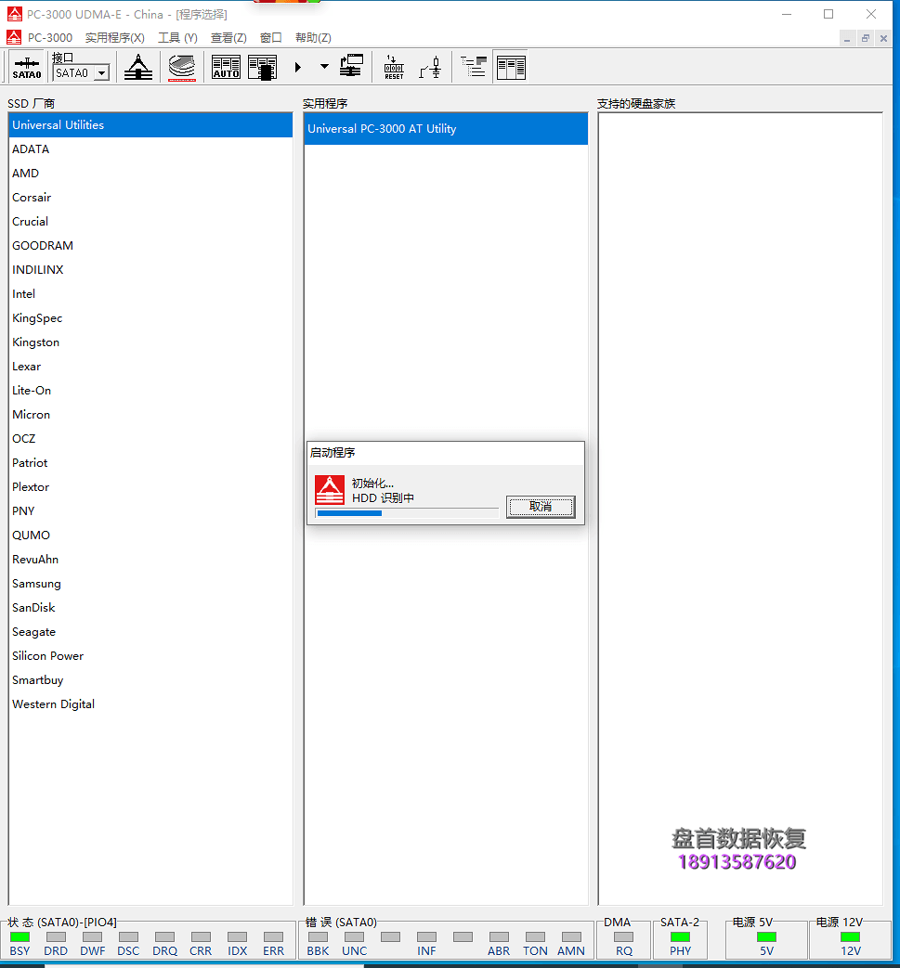Select OCZ vendor

150,438
